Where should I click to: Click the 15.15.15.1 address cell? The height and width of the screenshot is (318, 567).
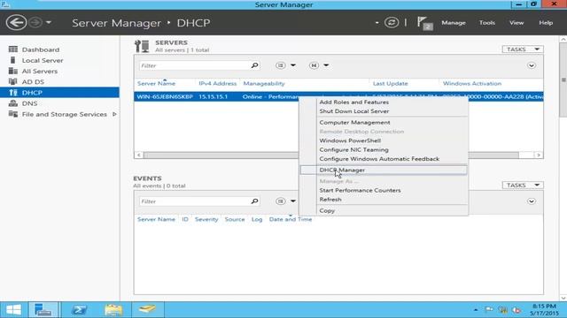213,96
